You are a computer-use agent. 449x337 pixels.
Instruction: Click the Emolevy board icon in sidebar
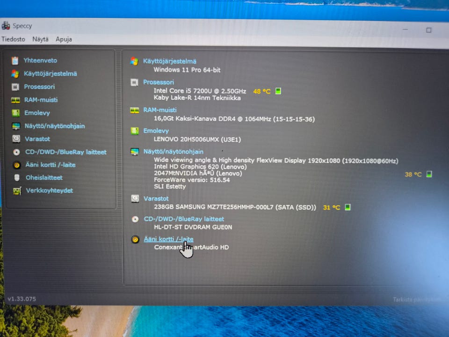tap(16, 113)
